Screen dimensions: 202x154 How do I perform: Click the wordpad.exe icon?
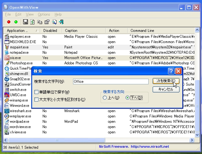coord(7,122)
